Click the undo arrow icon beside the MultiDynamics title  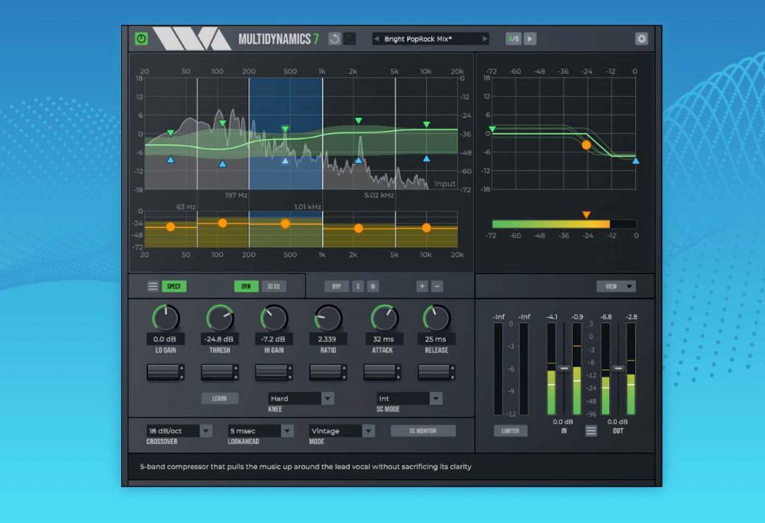[334, 39]
